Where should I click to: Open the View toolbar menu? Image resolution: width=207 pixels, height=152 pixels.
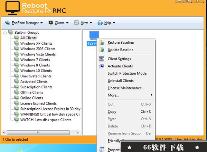(83, 23)
